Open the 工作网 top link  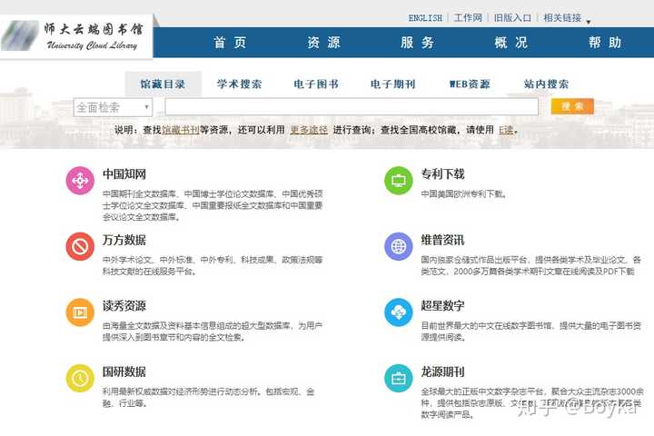tap(468, 18)
